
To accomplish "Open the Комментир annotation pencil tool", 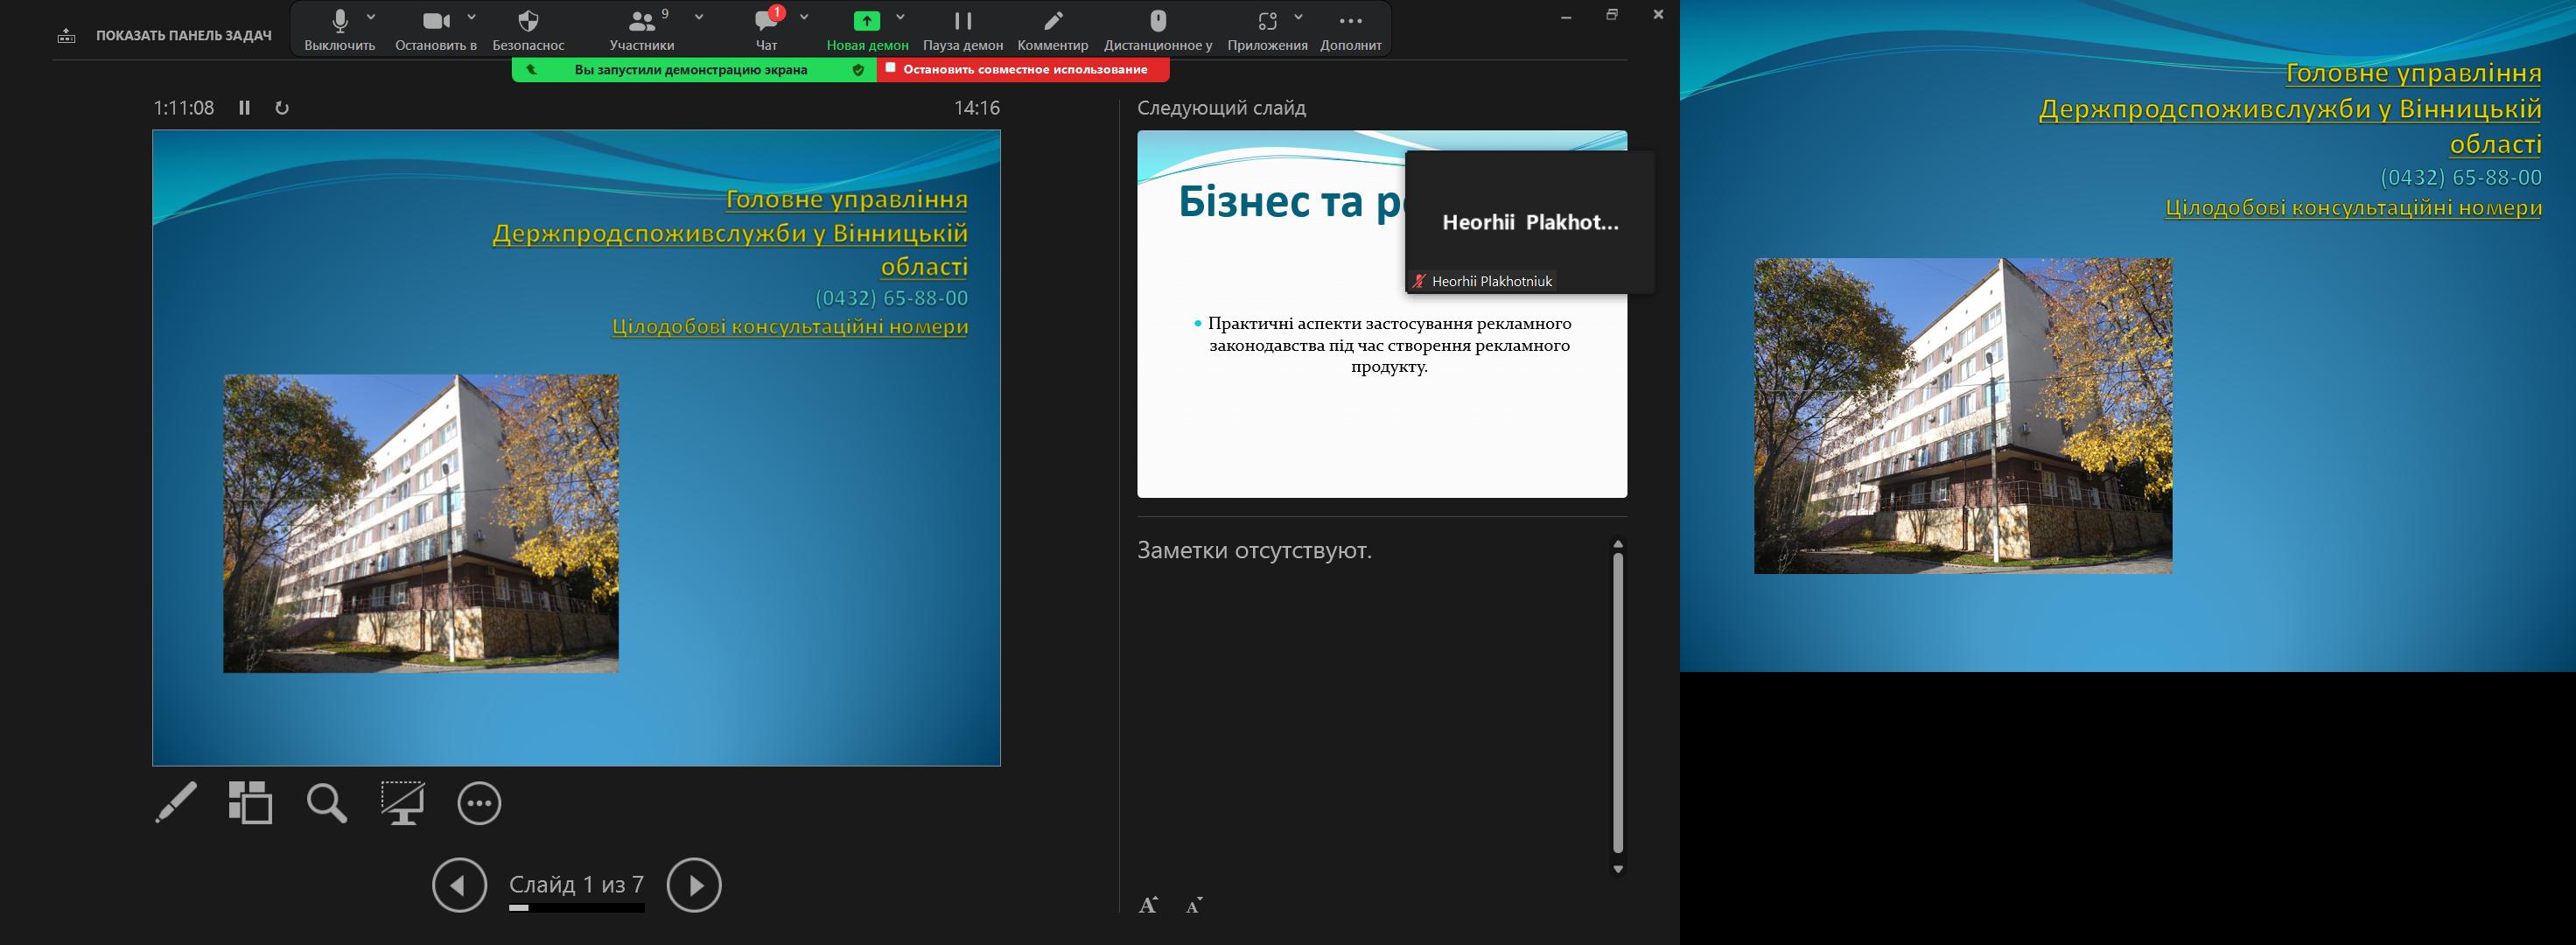I will (1052, 30).
